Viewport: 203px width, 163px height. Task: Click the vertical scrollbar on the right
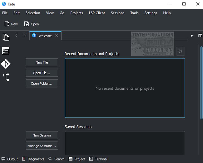[201, 83]
